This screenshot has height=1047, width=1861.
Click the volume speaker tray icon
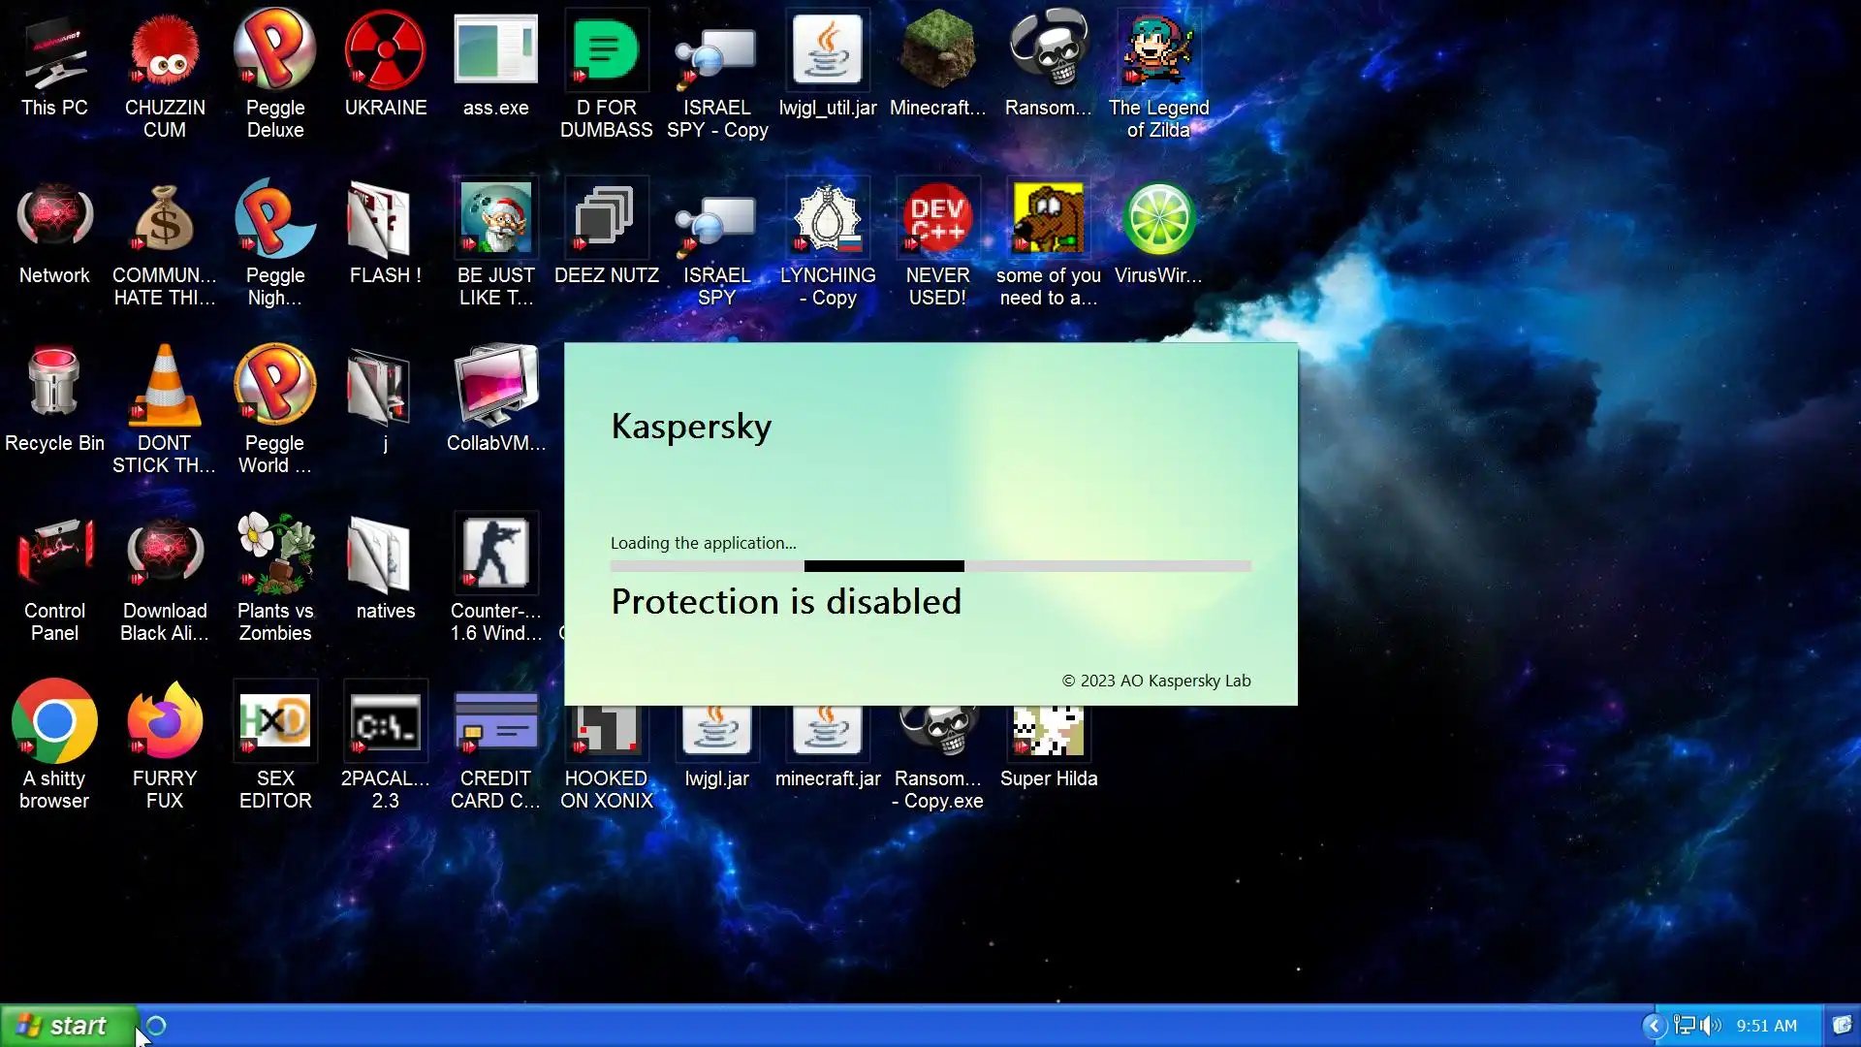1710,1026
